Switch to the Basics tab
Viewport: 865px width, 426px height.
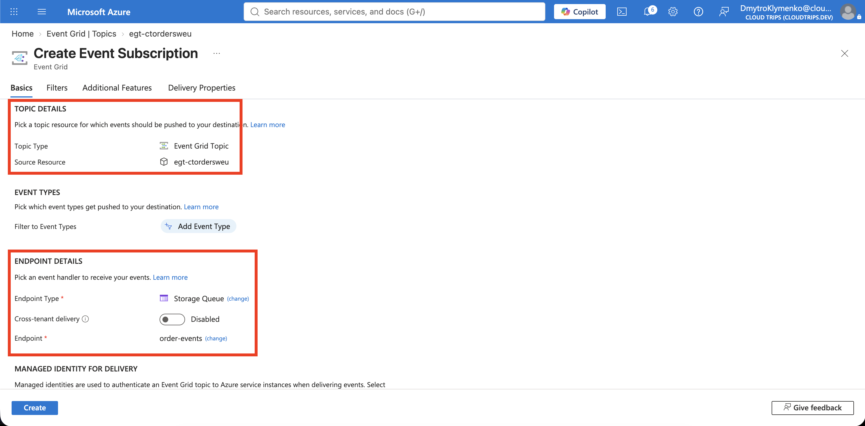click(21, 88)
